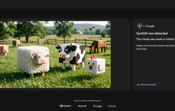Viewport: 175px width, 111px height.
Task: Click 'This media was made or edited' text
Action: (155, 39)
